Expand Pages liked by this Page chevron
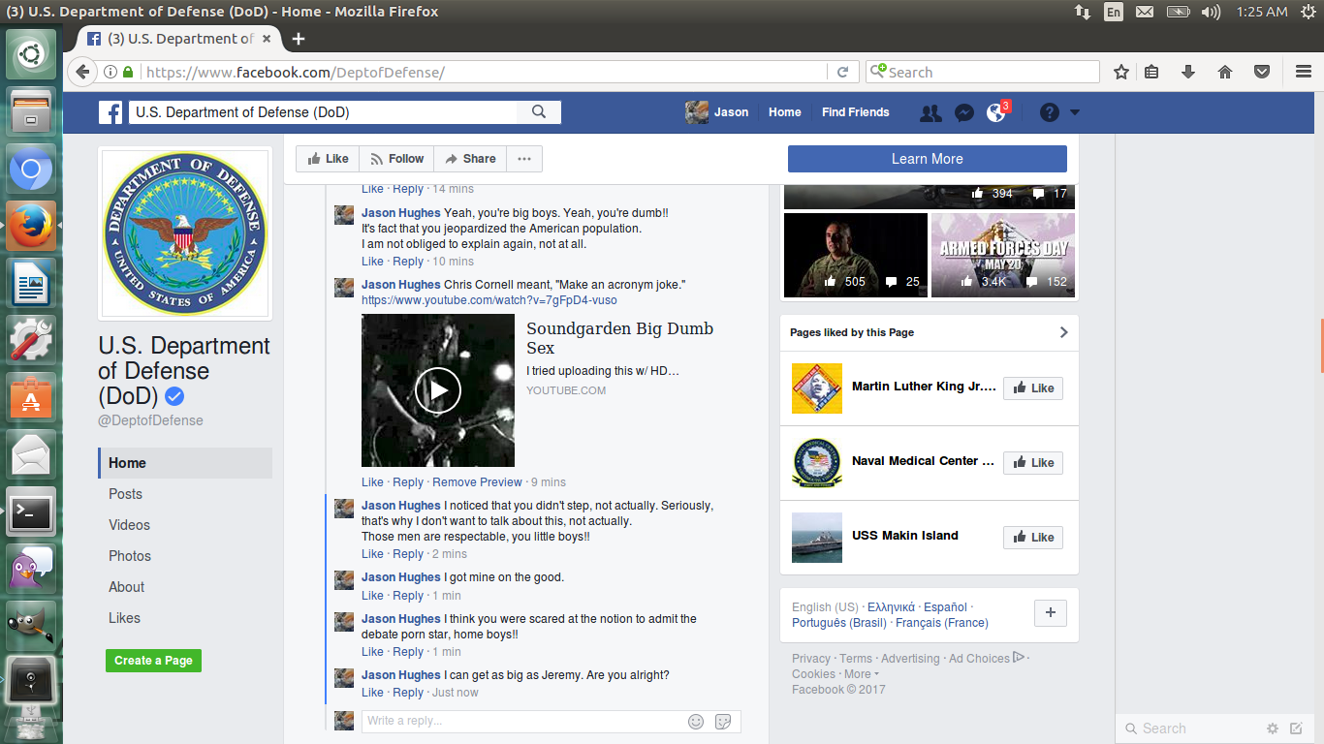 tap(1063, 332)
